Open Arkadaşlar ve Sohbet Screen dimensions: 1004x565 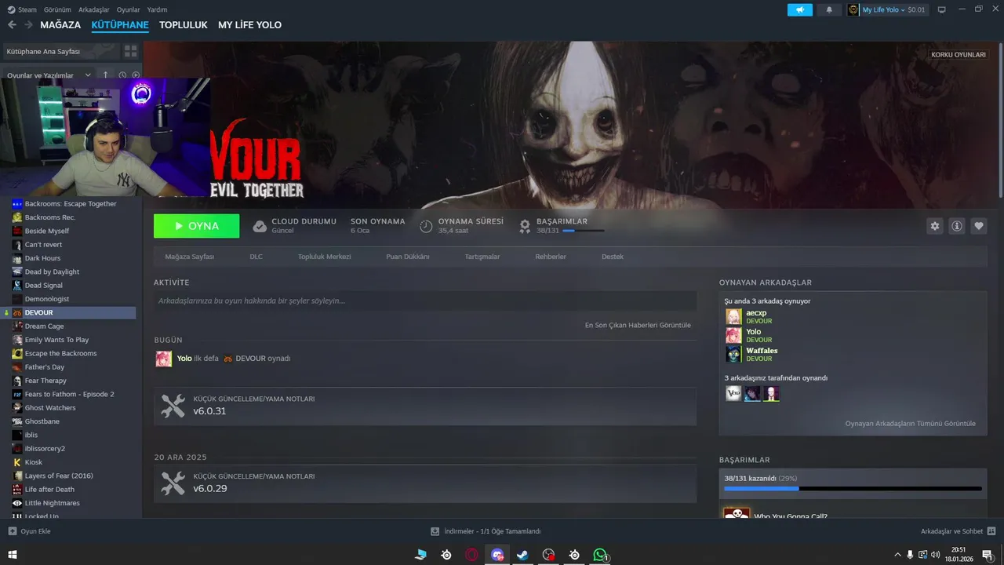click(x=958, y=531)
